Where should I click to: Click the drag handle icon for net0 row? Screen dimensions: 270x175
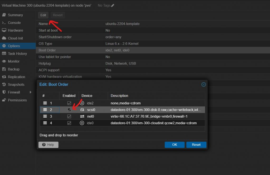coord(45,116)
